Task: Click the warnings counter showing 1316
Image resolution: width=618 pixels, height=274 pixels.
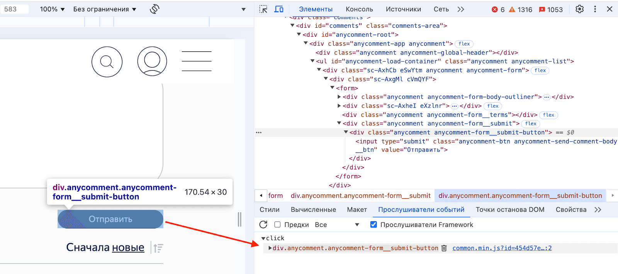Action: pos(520,10)
